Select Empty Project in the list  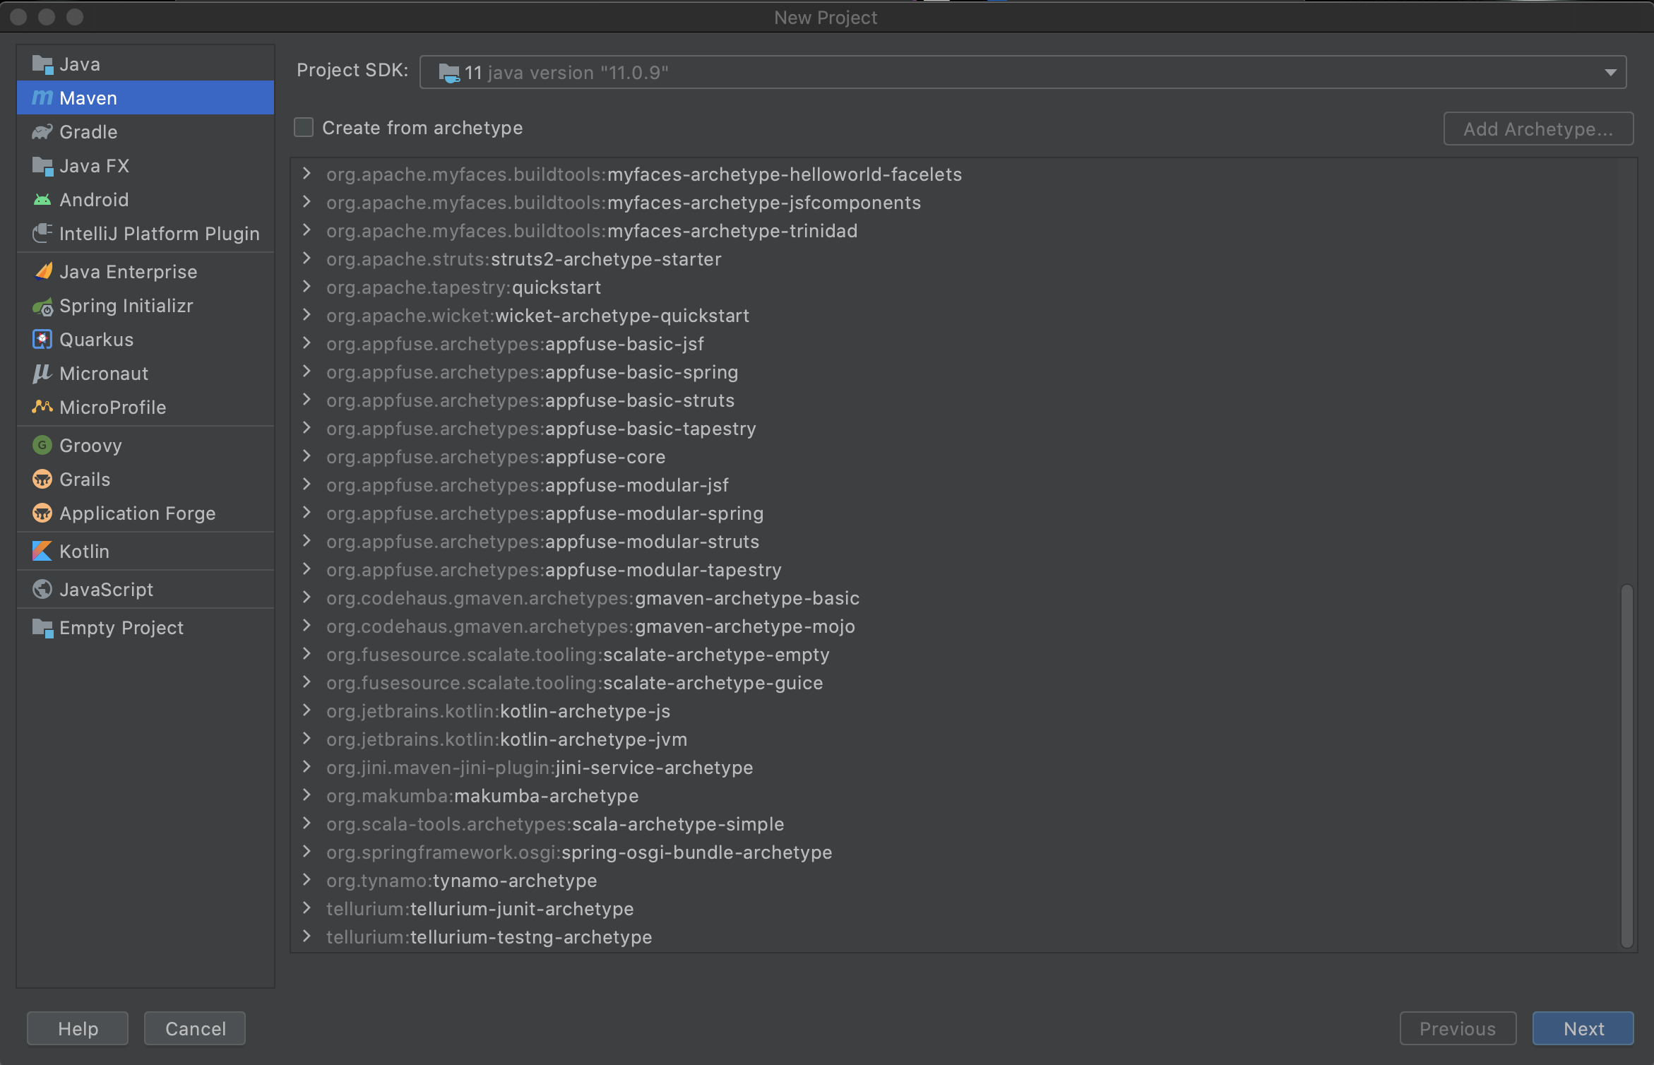point(121,628)
